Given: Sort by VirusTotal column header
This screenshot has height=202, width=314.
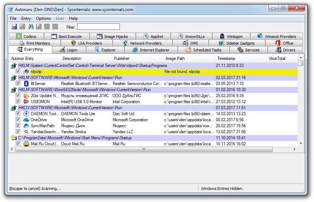Looking at the screenshot, I should click(282, 58).
